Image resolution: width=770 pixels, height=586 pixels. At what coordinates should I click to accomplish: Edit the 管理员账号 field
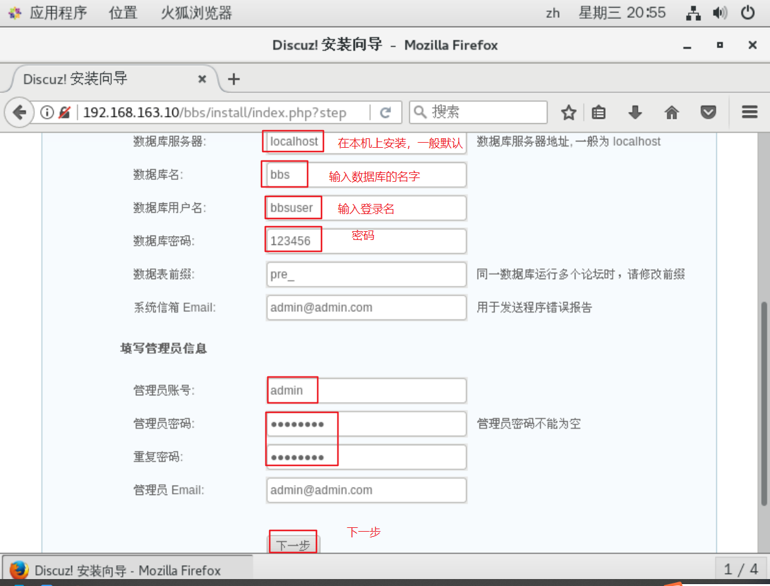click(x=366, y=390)
